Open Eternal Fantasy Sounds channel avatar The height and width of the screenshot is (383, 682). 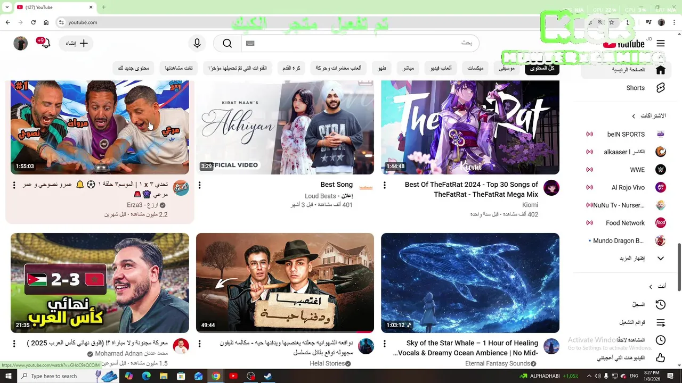pyautogui.click(x=551, y=346)
